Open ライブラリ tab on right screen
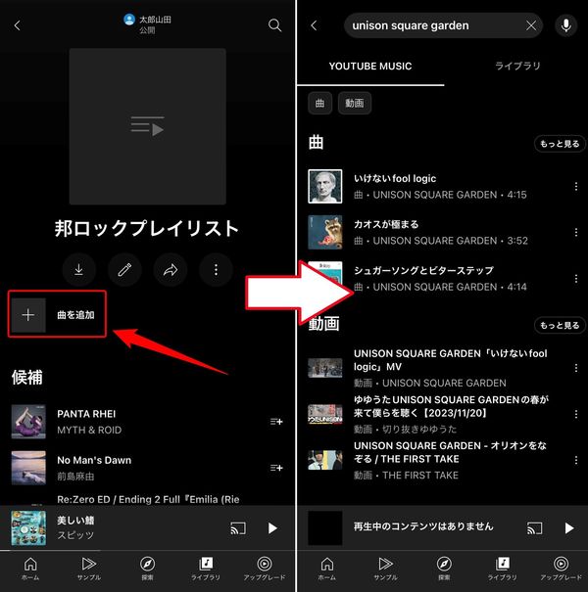588x592 pixels. point(502,569)
